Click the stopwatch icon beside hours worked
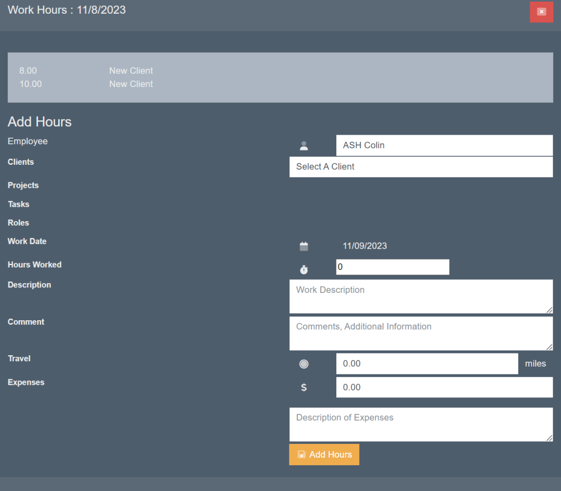561x491 pixels. click(x=304, y=269)
